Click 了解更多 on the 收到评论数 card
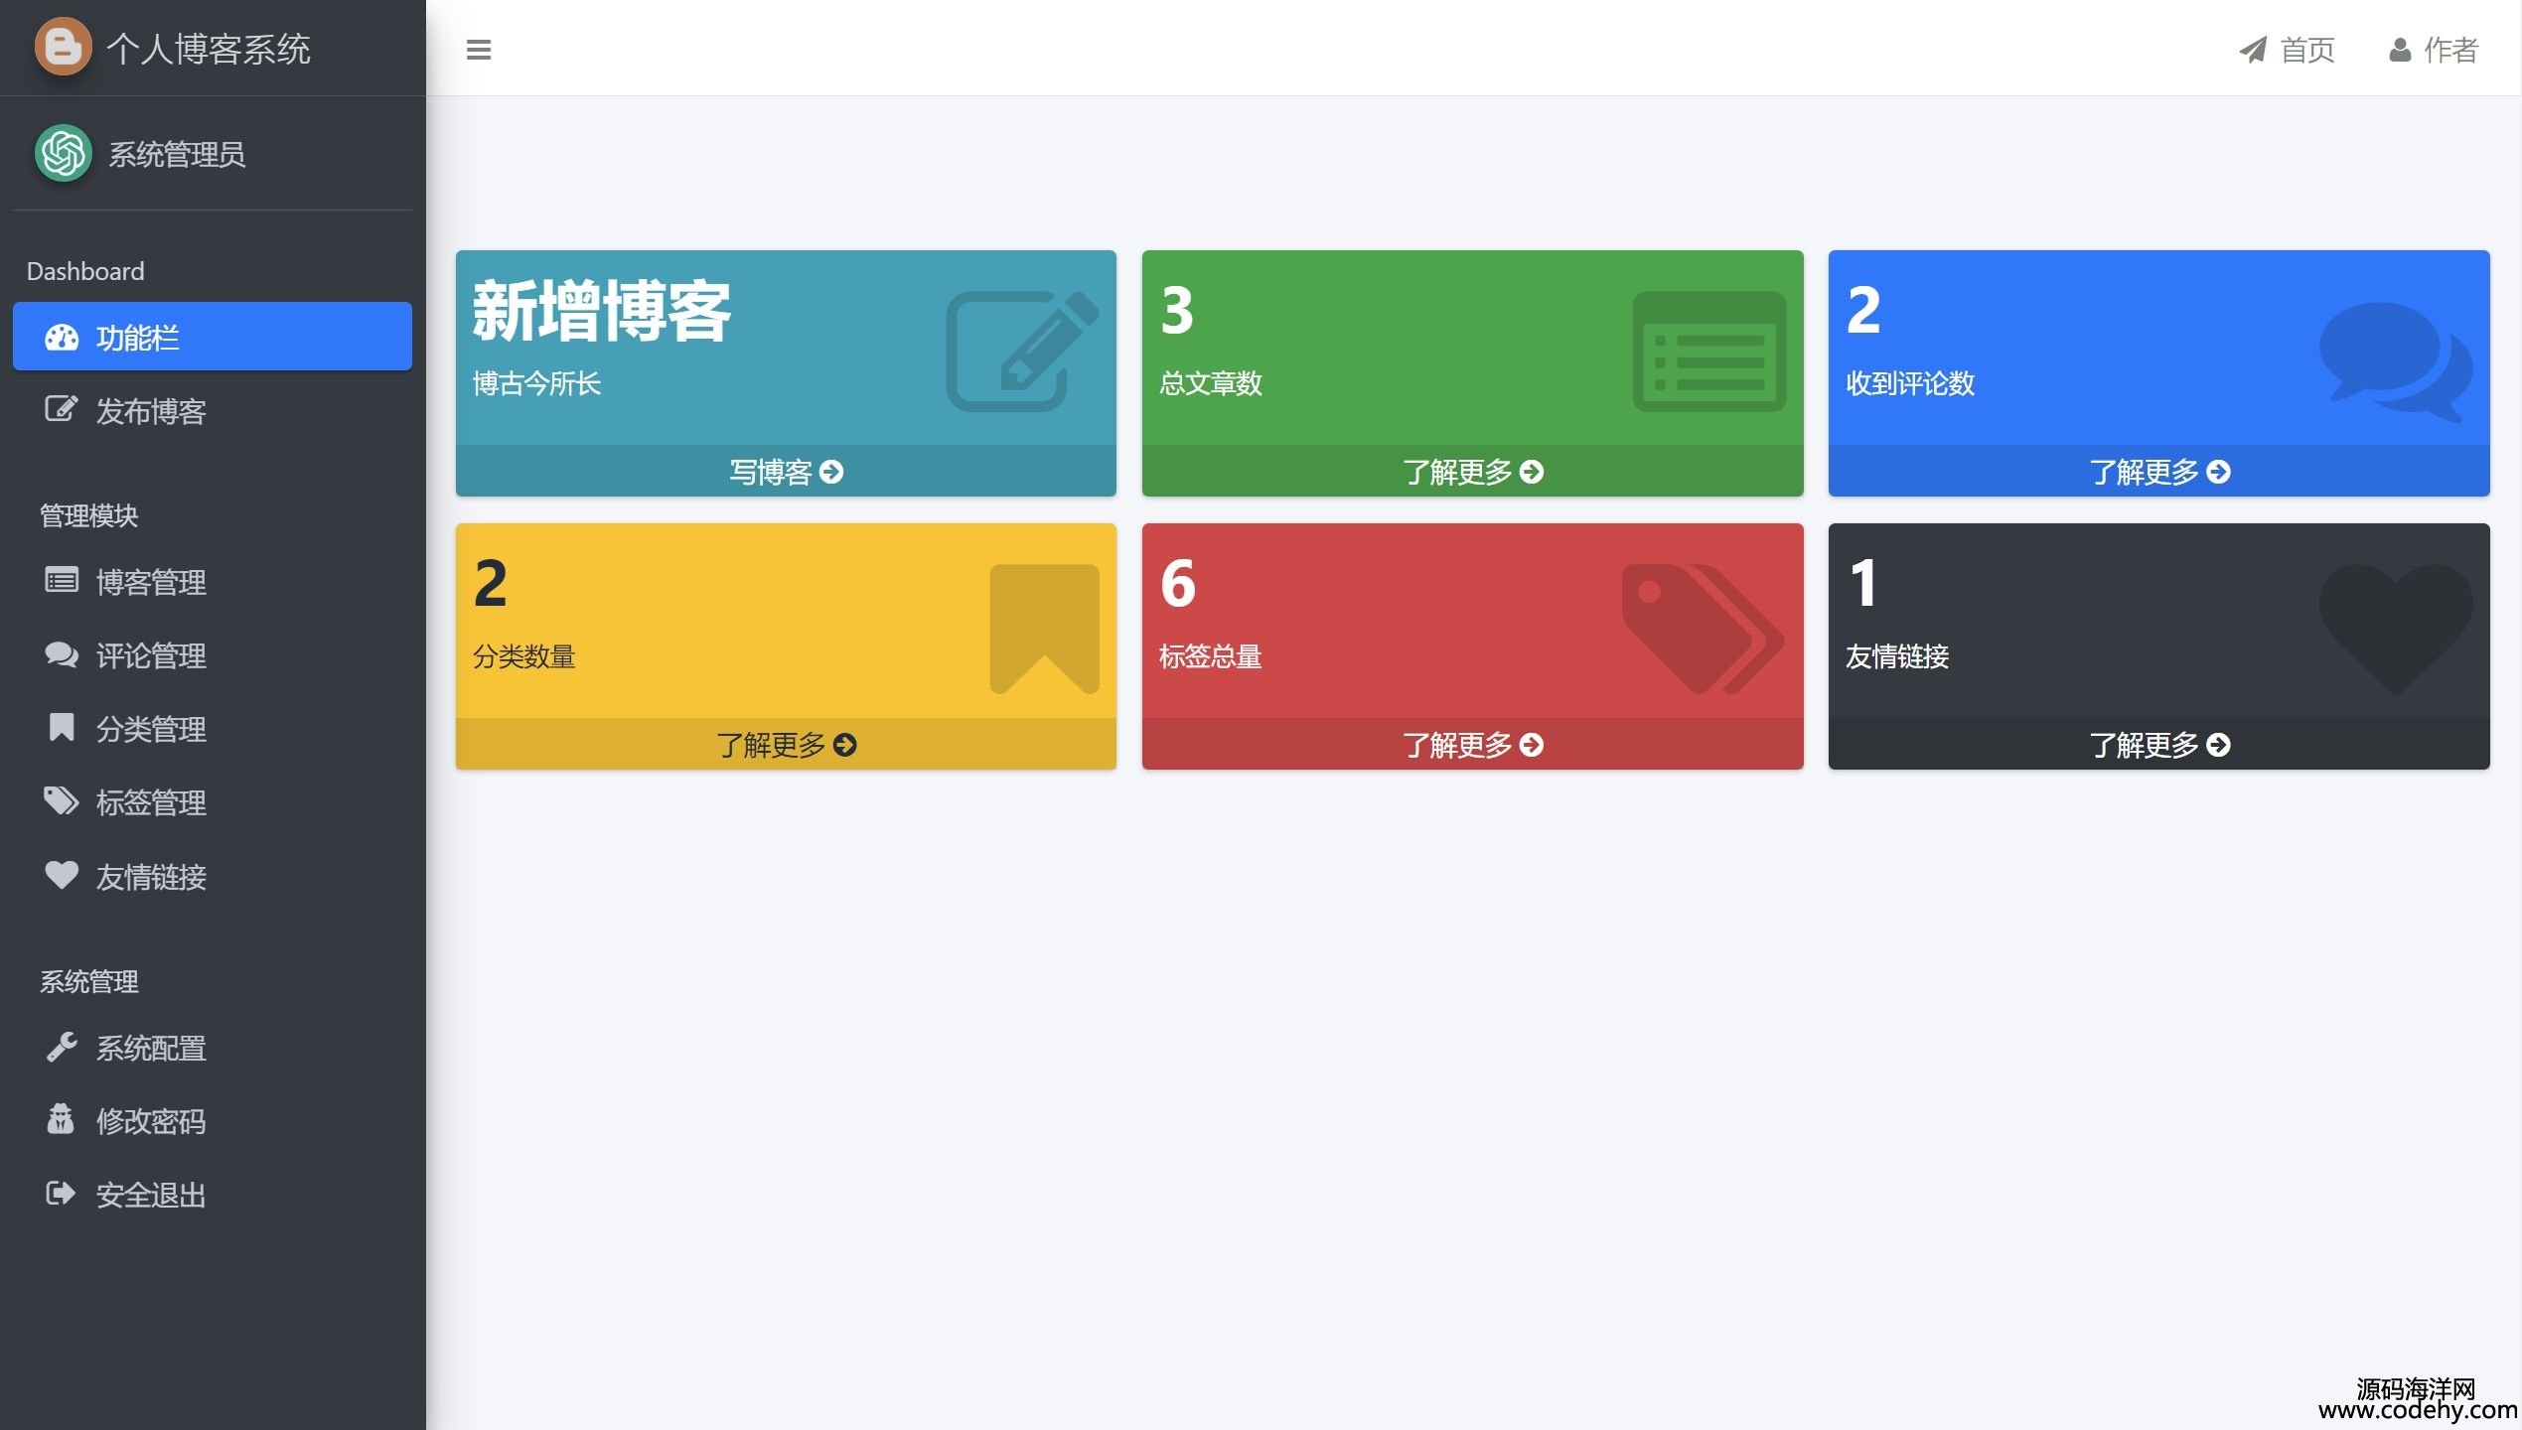This screenshot has height=1430, width=2522. coord(2158,472)
